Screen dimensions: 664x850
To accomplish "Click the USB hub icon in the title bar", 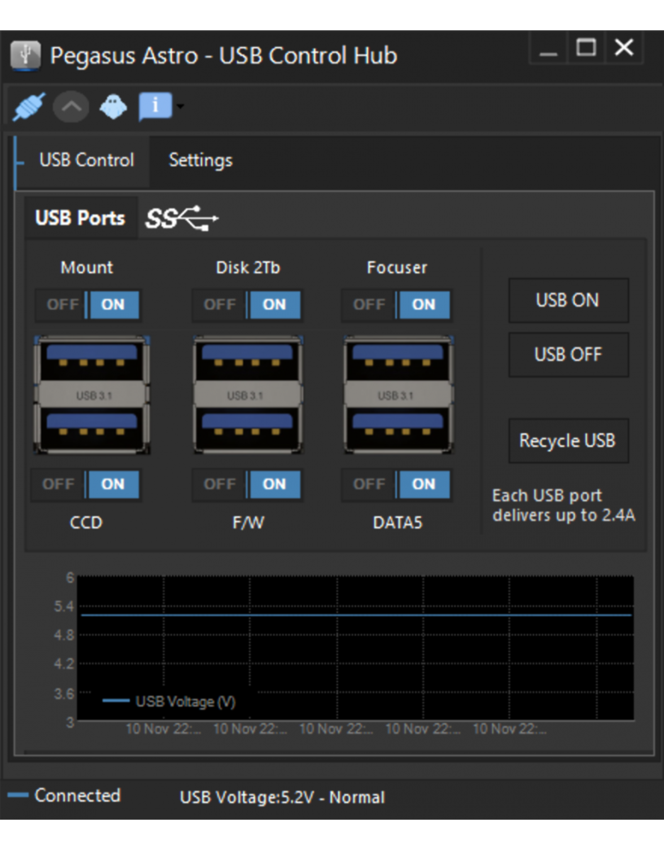I will (x=26, y=55).
